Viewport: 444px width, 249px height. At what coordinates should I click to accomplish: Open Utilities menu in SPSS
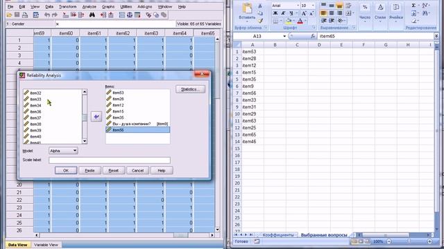126,6
